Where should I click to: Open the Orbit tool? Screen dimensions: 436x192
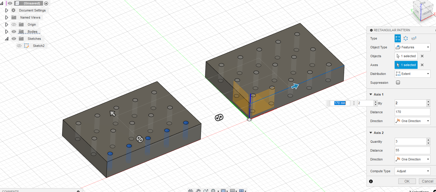coord(191,190)
